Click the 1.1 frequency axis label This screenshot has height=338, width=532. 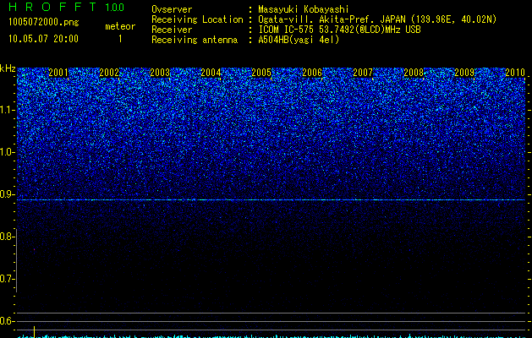[x=8, y=110]
